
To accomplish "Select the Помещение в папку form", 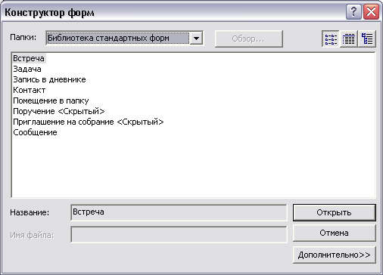I will coord(51,100).
